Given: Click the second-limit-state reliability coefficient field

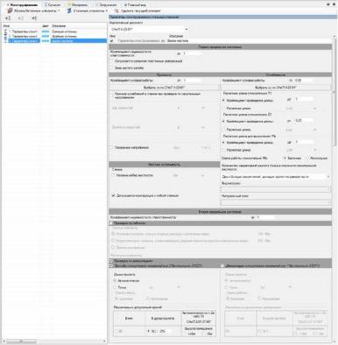Looking at the screenshot, I should [266, 217].
